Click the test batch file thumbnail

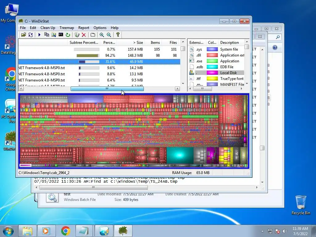pos(52,197)
